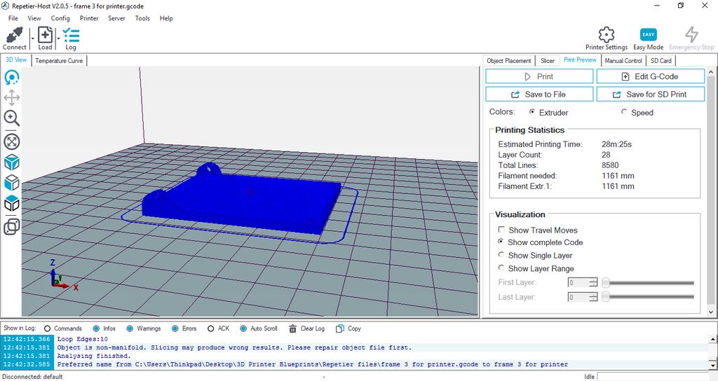Click the Connect plug icon
Image resolution: width=718 pixels, height=381 pixels.
[x=14, y=35]
